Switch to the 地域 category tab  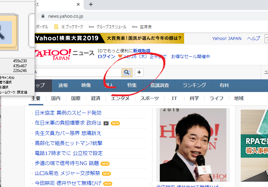[x=239, y=98]
